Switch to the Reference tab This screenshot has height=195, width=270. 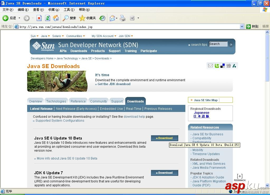78,101
